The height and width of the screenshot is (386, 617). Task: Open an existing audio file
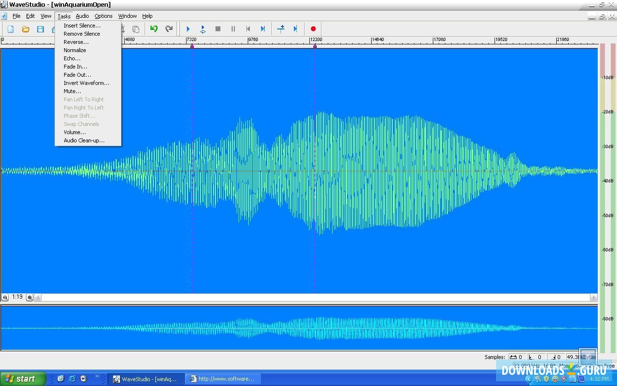click(x=26, y=29)
